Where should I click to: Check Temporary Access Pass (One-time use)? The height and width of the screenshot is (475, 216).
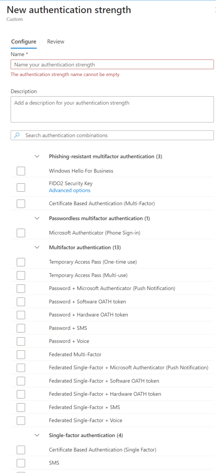[x=21, y=262]
